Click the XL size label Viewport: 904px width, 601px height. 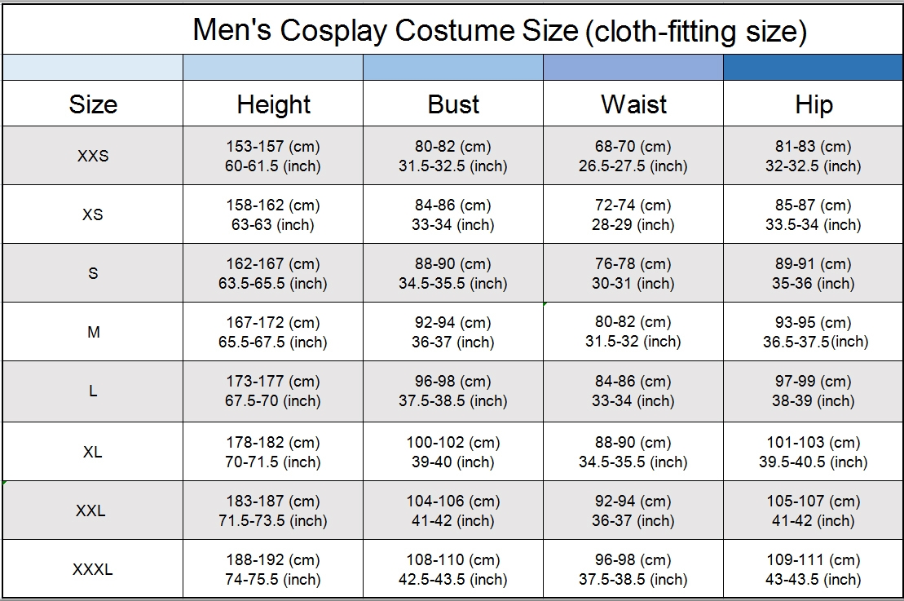pos(93,452)
